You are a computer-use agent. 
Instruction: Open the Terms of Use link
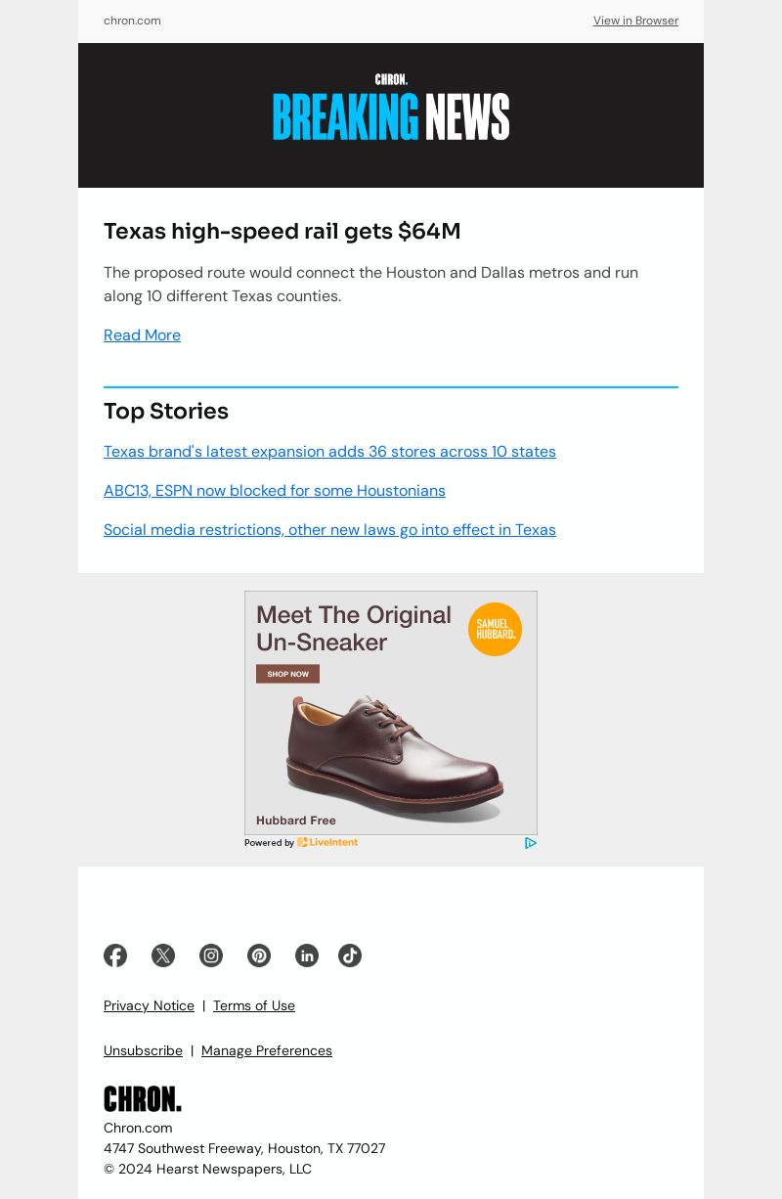coord(254,1005)
